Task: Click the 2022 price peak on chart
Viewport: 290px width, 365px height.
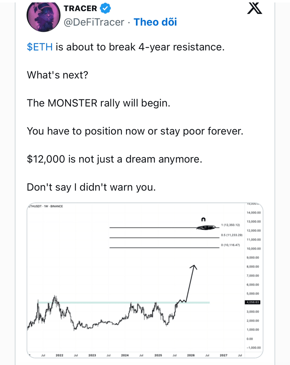Action: [x=55, y=297]
